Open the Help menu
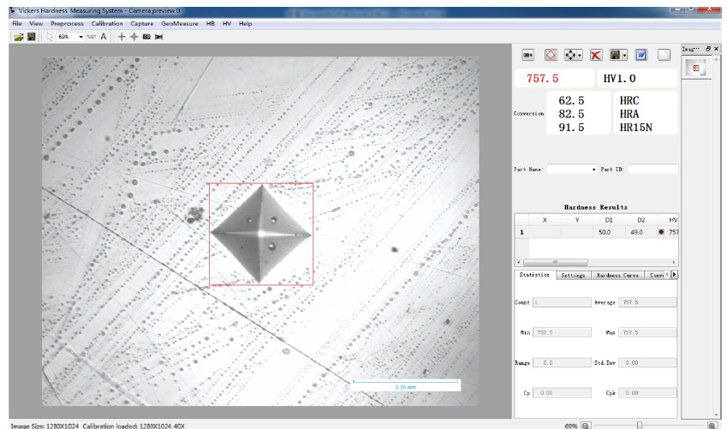 tap(245, 24)
